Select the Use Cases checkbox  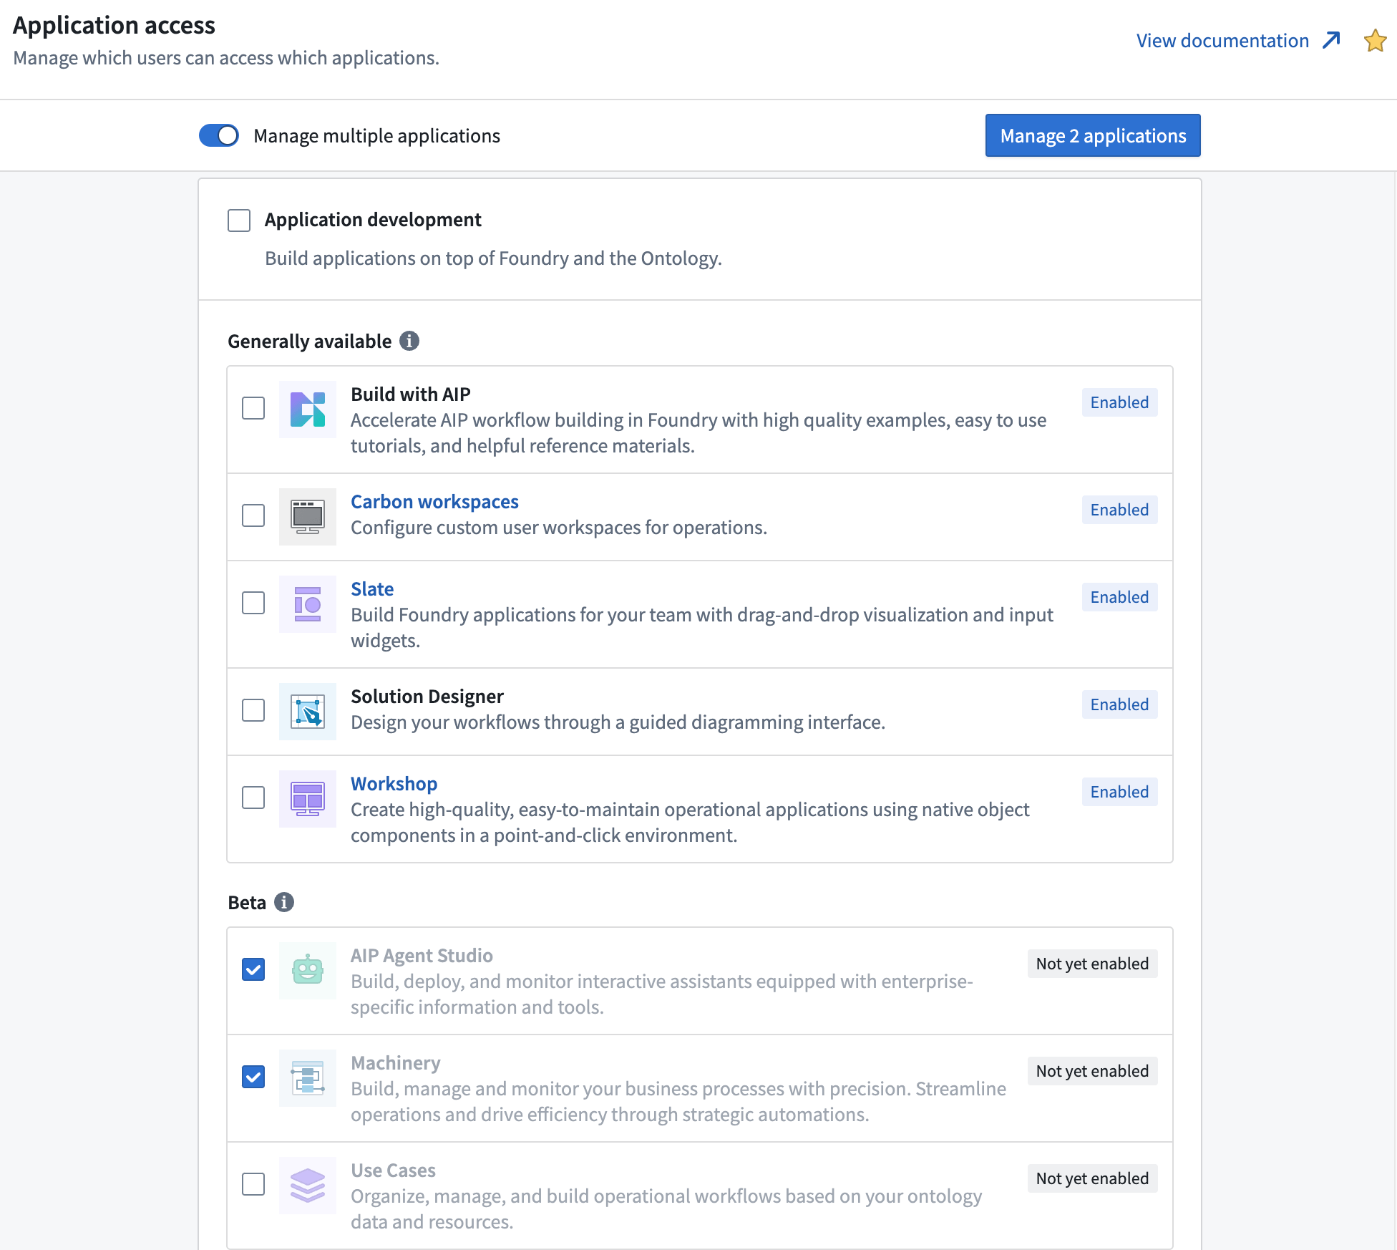point(253,1184)
